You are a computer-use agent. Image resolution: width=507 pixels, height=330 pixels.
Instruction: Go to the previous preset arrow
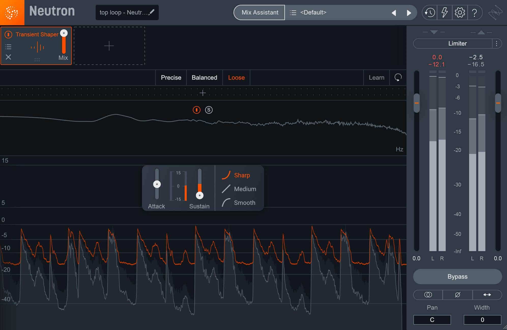394,13
